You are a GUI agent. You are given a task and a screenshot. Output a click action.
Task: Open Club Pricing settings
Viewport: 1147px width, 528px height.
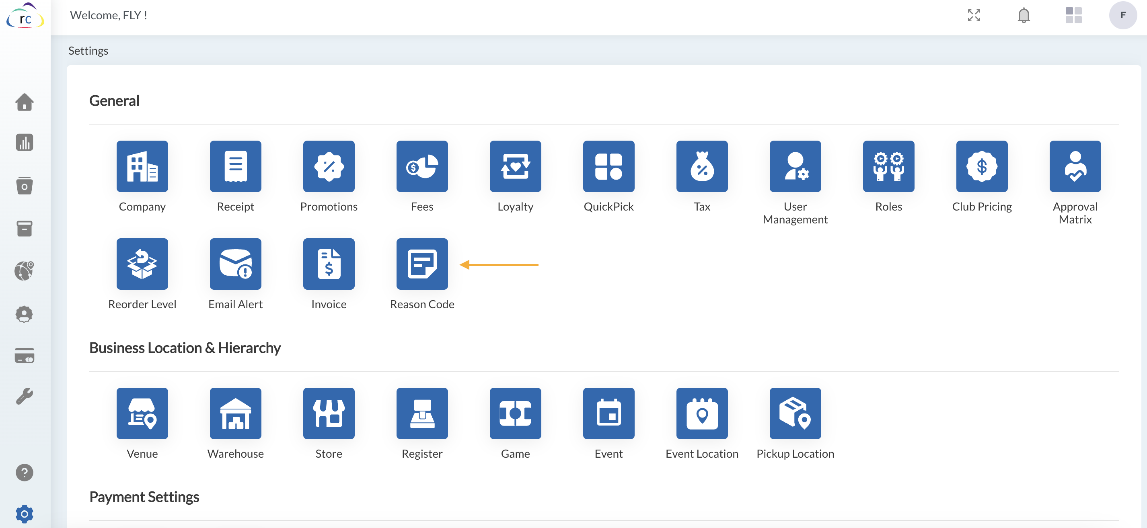981,166
